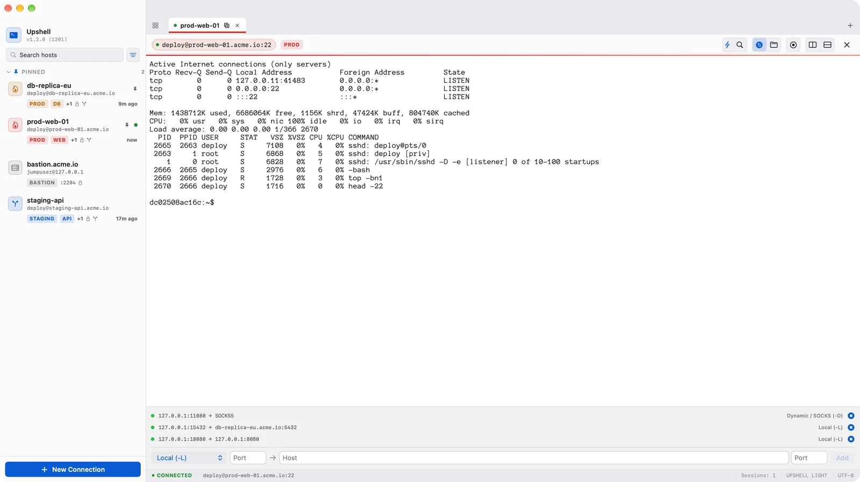Click the New Connection button

(x=73, y=470)
